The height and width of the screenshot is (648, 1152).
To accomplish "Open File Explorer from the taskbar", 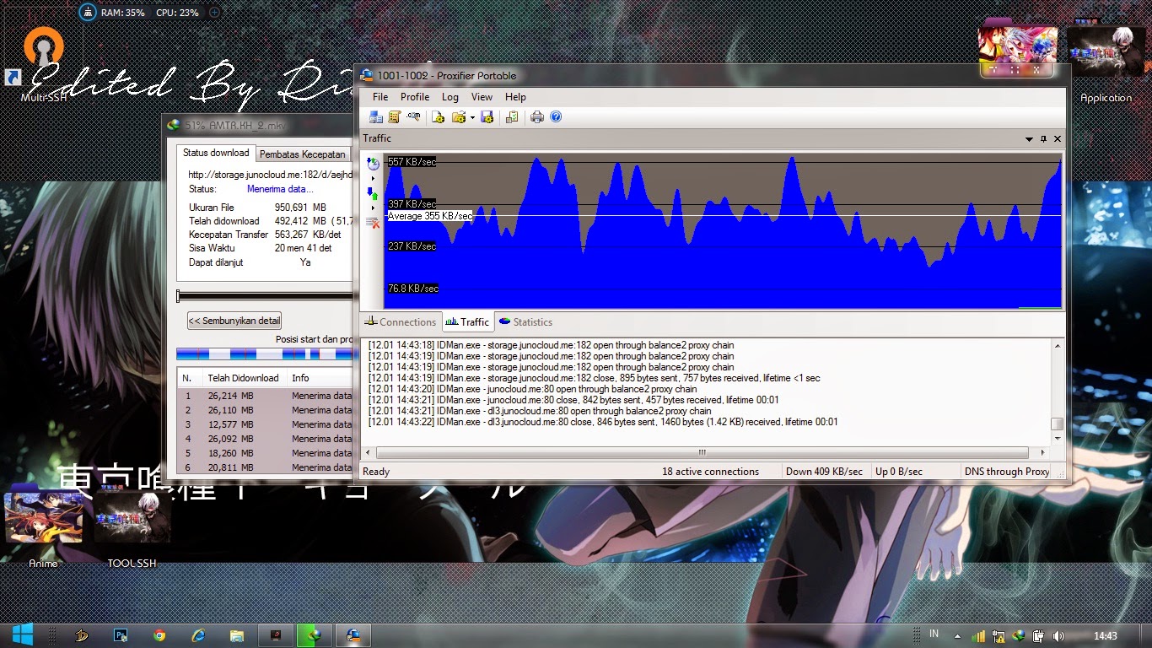I will coord(237,635).
